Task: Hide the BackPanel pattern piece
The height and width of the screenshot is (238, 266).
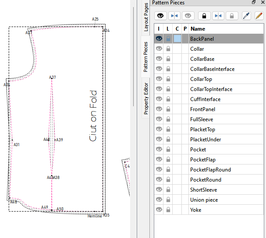Action: [x=159, y=39]
